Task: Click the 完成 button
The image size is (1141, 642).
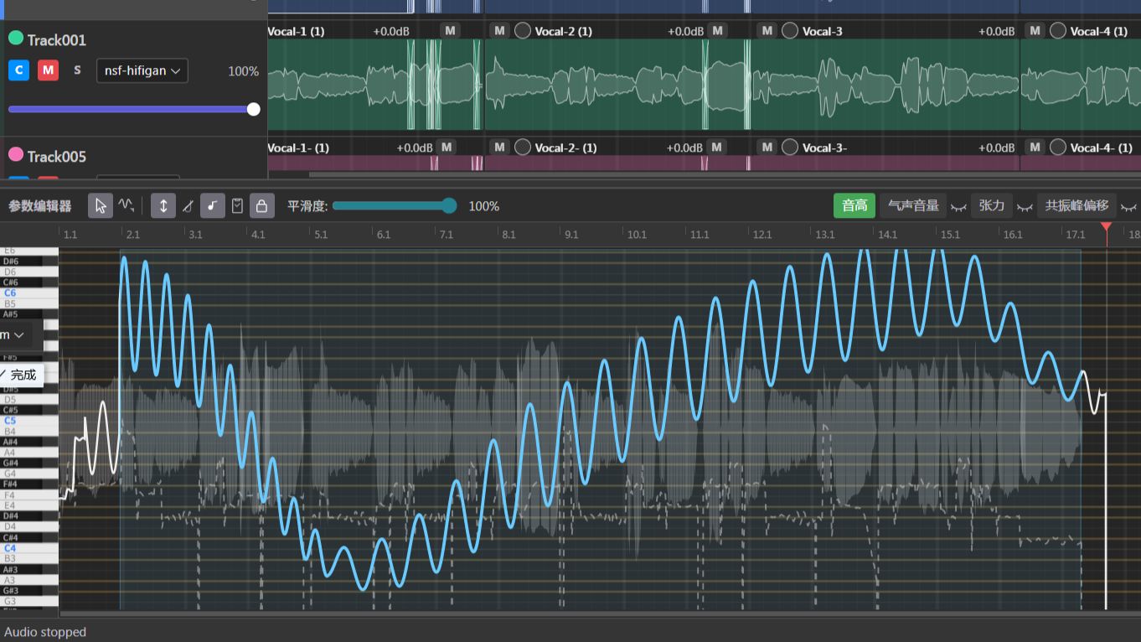Action: tap(20, 375)
